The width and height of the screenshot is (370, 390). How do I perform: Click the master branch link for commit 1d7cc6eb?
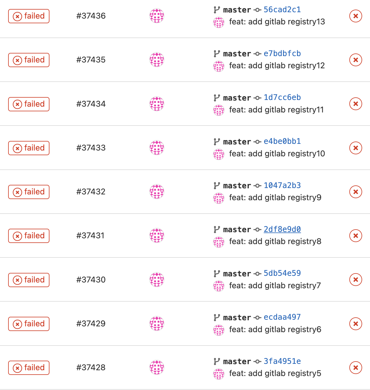(x=237, y=98)
